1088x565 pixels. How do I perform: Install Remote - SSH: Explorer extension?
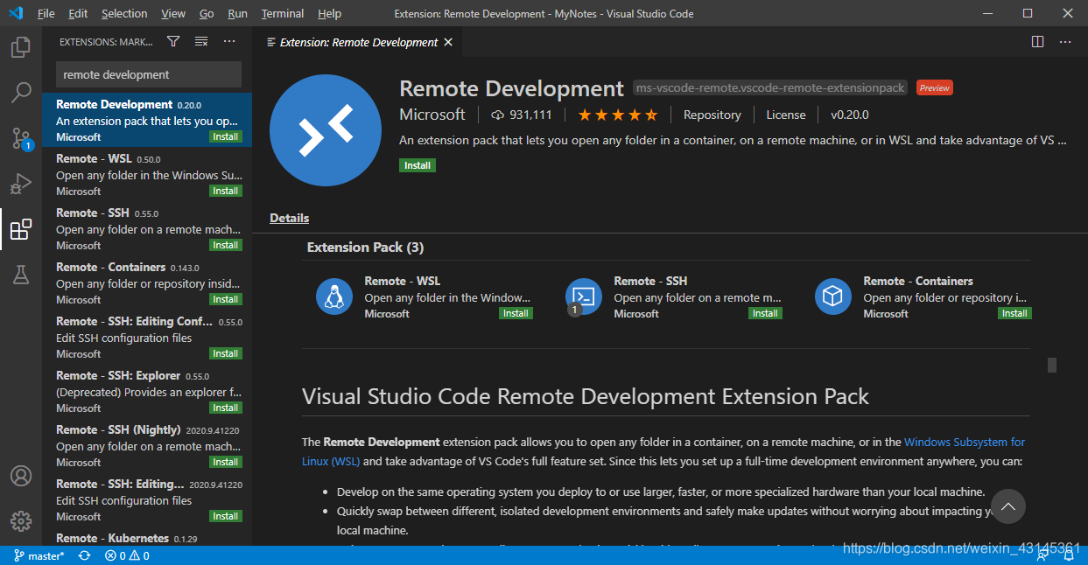click(226, 408)
